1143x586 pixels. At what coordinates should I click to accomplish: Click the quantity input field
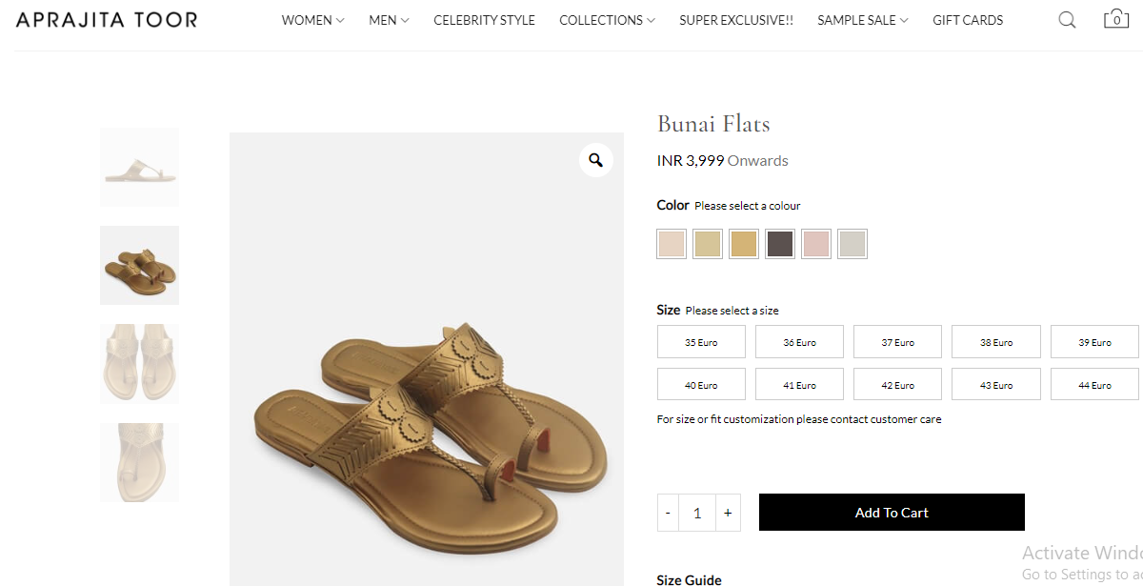click(697, 513)
